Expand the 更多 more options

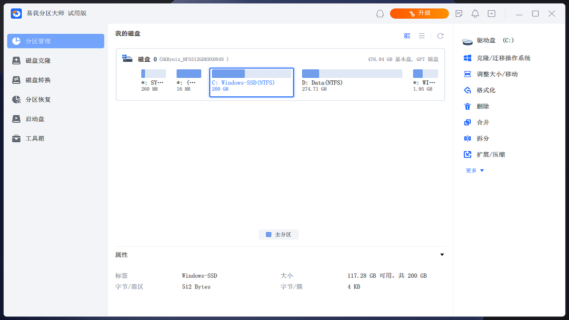click(x=475, y=171)
